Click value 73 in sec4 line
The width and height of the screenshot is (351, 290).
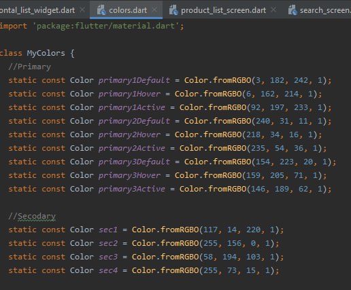[232, 270]
